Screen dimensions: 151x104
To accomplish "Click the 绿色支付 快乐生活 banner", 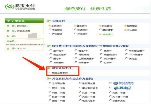I will (88, 9).
